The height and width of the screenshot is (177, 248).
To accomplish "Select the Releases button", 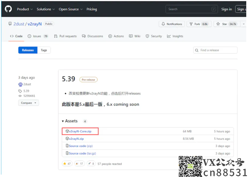I will (x=28, y=50).
